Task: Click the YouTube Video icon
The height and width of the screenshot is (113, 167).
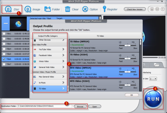Action: tap(35, 49)
